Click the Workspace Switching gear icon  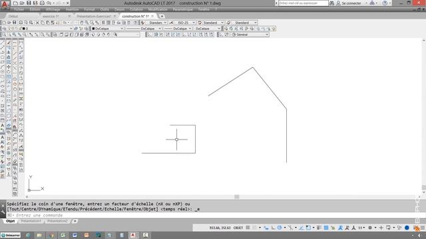point(370,228)
